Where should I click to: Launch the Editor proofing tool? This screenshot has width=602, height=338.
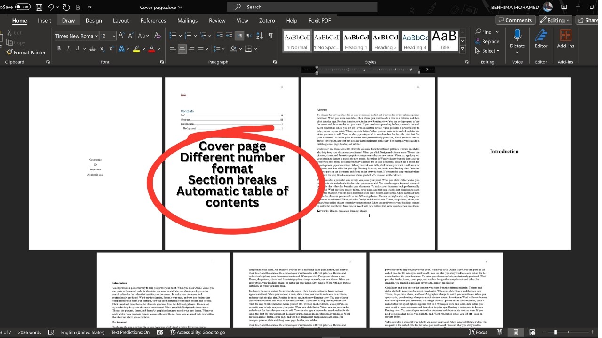(541, 38)
